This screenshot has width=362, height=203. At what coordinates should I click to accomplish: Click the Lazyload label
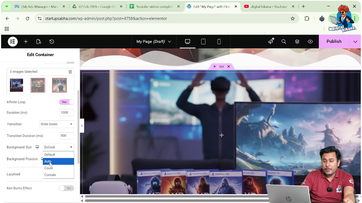click(13, 174)
